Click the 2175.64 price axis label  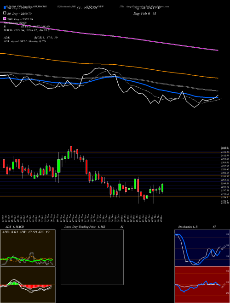pyautogui.click(x=225, y=194)
